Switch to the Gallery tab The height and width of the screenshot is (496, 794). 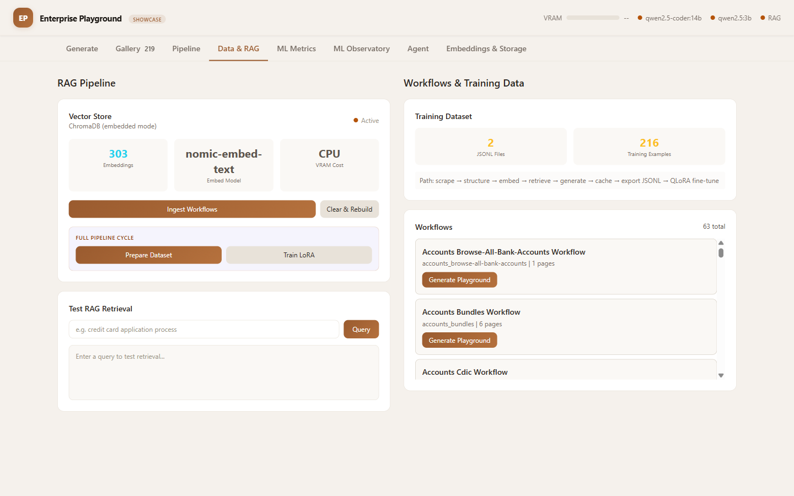[x=135, y=48]
